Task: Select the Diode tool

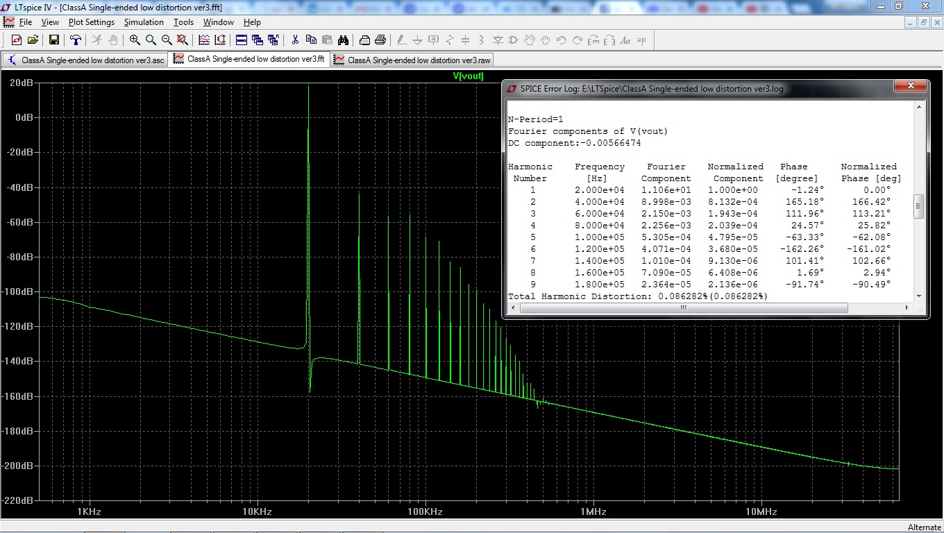Action: 498,40
